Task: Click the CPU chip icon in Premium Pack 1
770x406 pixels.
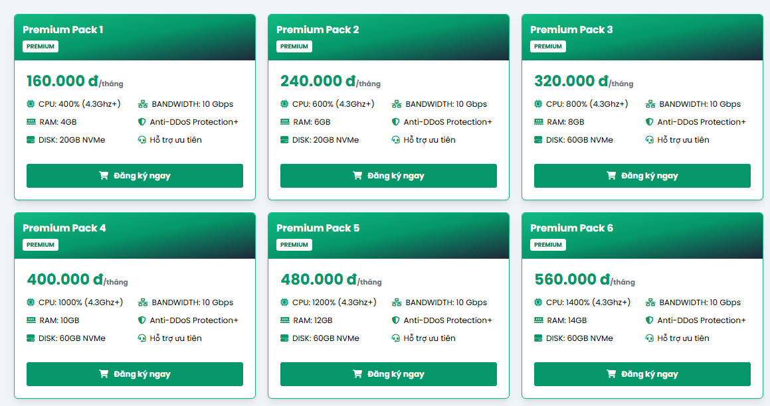Action: 31,104
